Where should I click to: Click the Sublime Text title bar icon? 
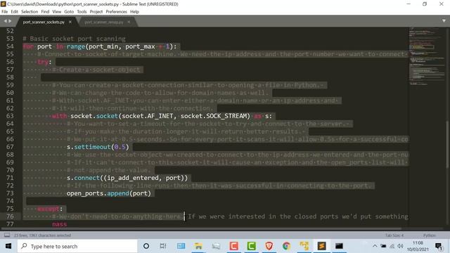[x=3, y=4]
